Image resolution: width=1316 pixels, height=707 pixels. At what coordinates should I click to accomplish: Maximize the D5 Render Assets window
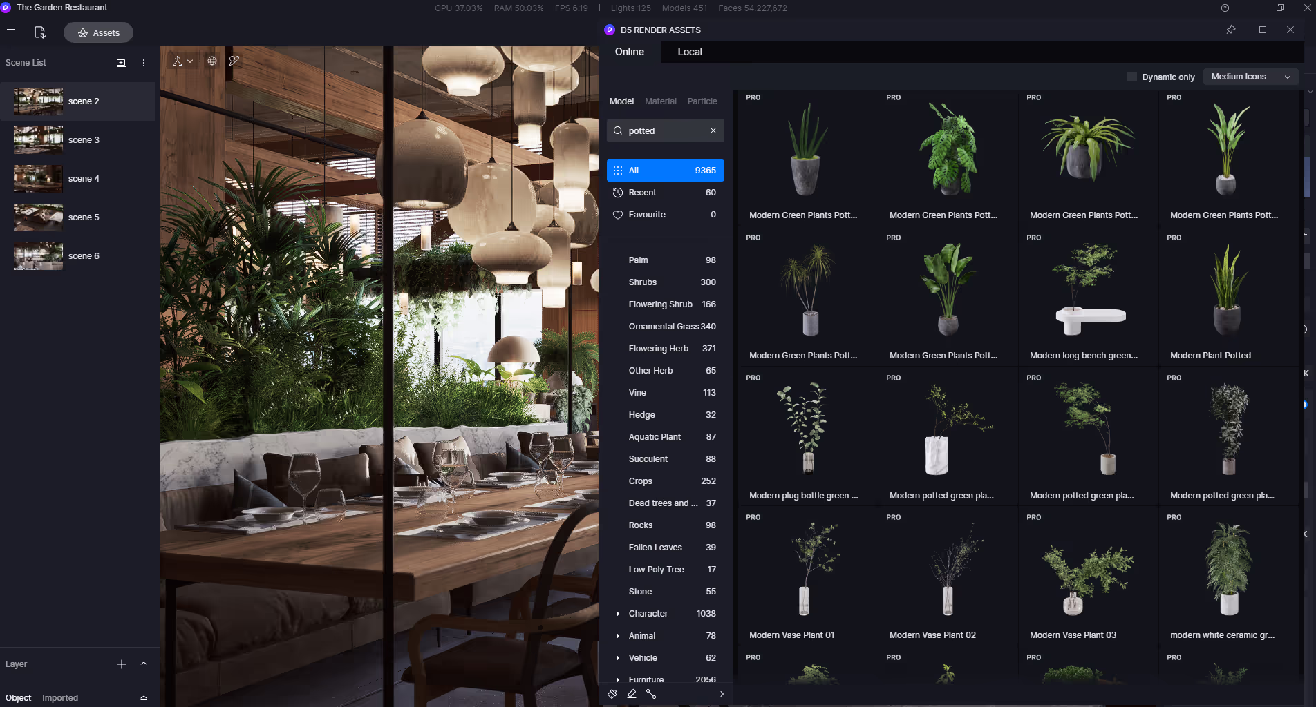pyautogui.click(x=1263, y=30)
